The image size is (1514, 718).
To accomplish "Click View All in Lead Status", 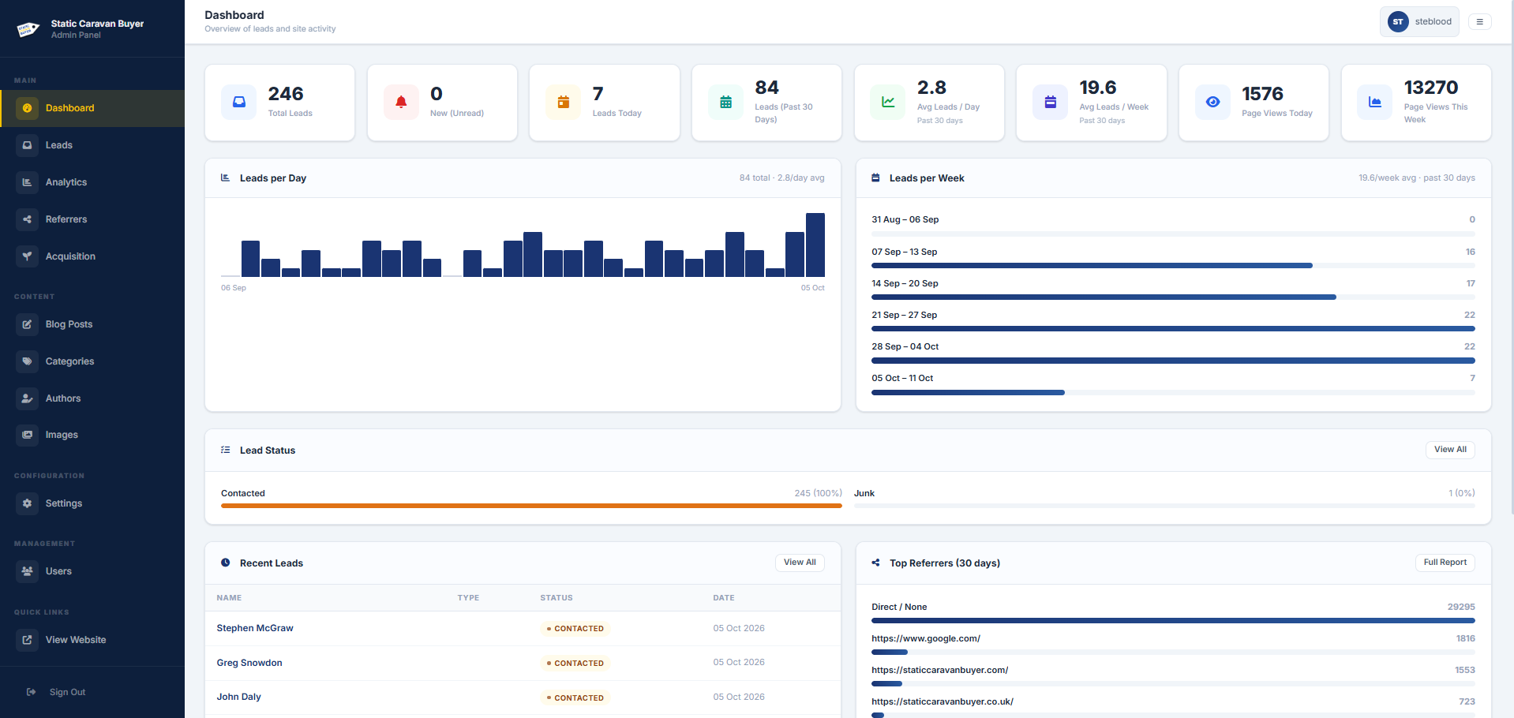I will [x=1450, y=450].
